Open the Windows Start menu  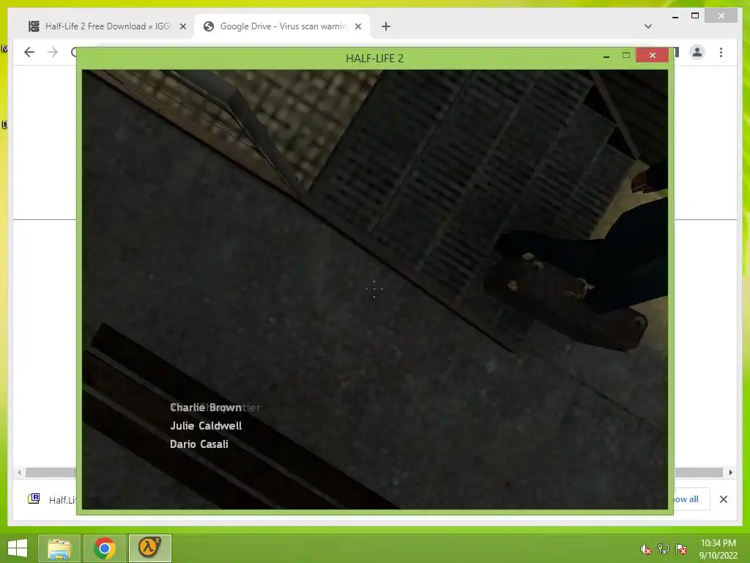point(18,548)
